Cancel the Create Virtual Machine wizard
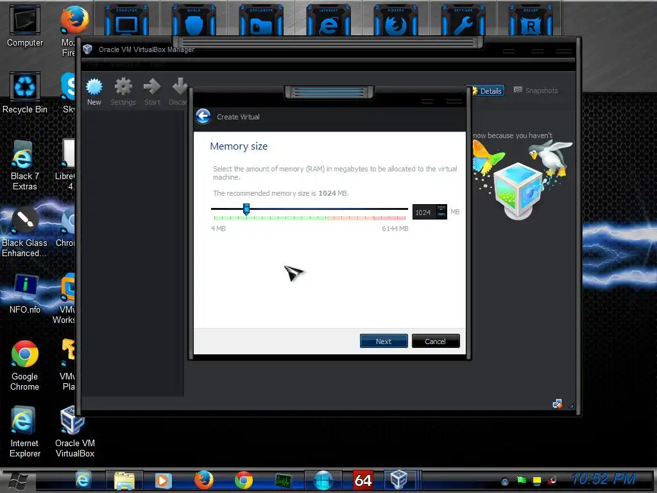This screenshot has height=493, width=657. pyautogui.click(x=436, y=341)
